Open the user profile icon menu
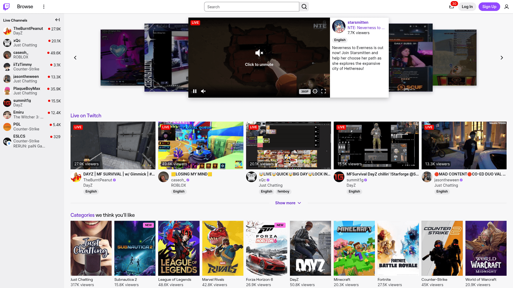Image resolution: width=513 pixels, height=288 pixels. pyautogui.click(x=507, y=7)
